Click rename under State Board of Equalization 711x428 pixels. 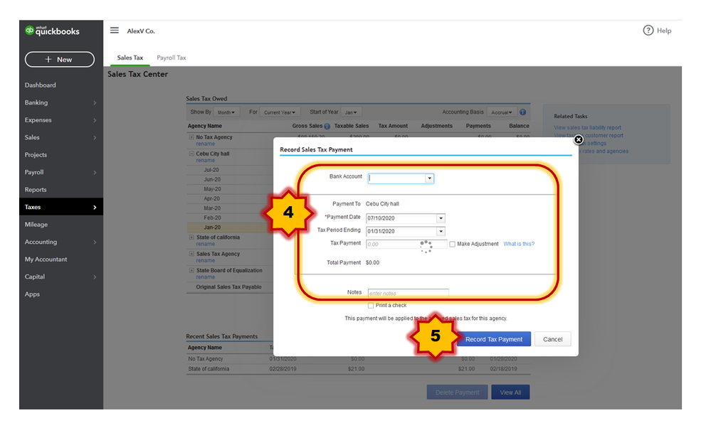click(x=205, y=277)
